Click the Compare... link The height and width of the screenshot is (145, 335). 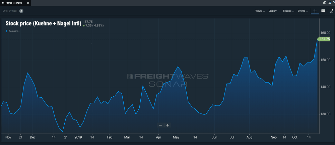13,31
